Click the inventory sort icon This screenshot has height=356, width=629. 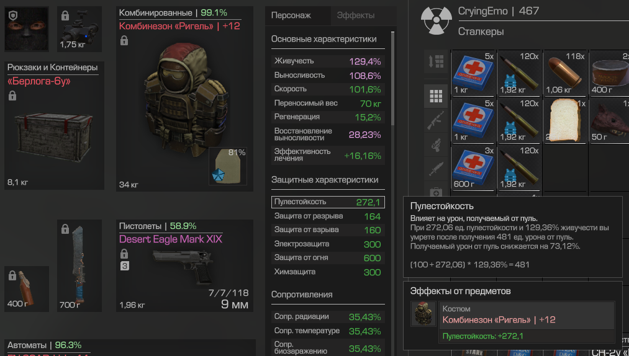pyautogui.click(x=436, y=61)
